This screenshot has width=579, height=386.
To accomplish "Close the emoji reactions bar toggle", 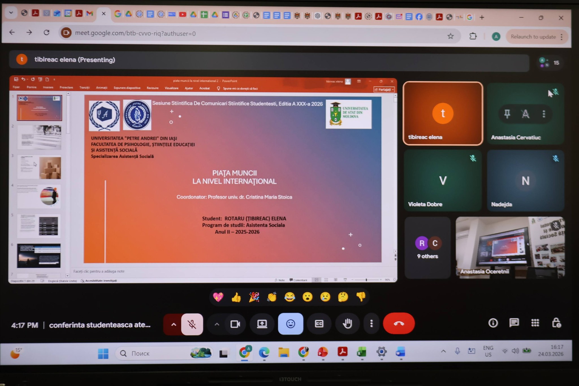I will pyautogui.click(x=290, y=324).
